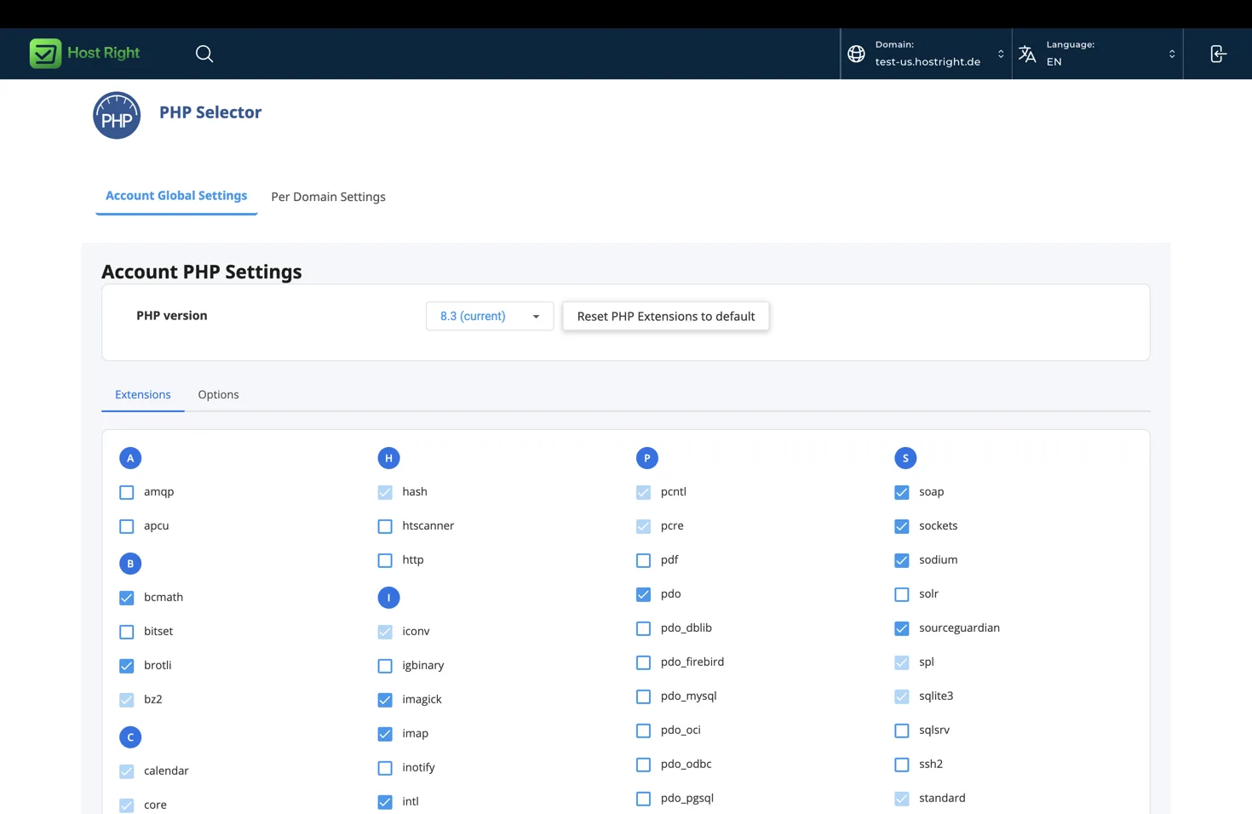Enable the bitset extension checkbox
This screenshot has width=1252, height=814.
pos(127,632)
